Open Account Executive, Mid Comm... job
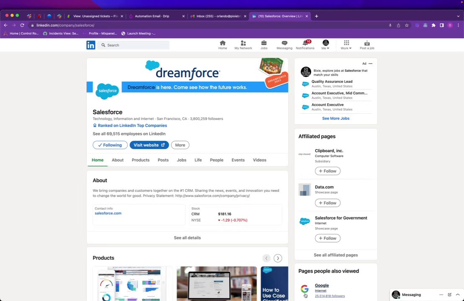The height and width of the screenshot is (301, 464). 340,93
